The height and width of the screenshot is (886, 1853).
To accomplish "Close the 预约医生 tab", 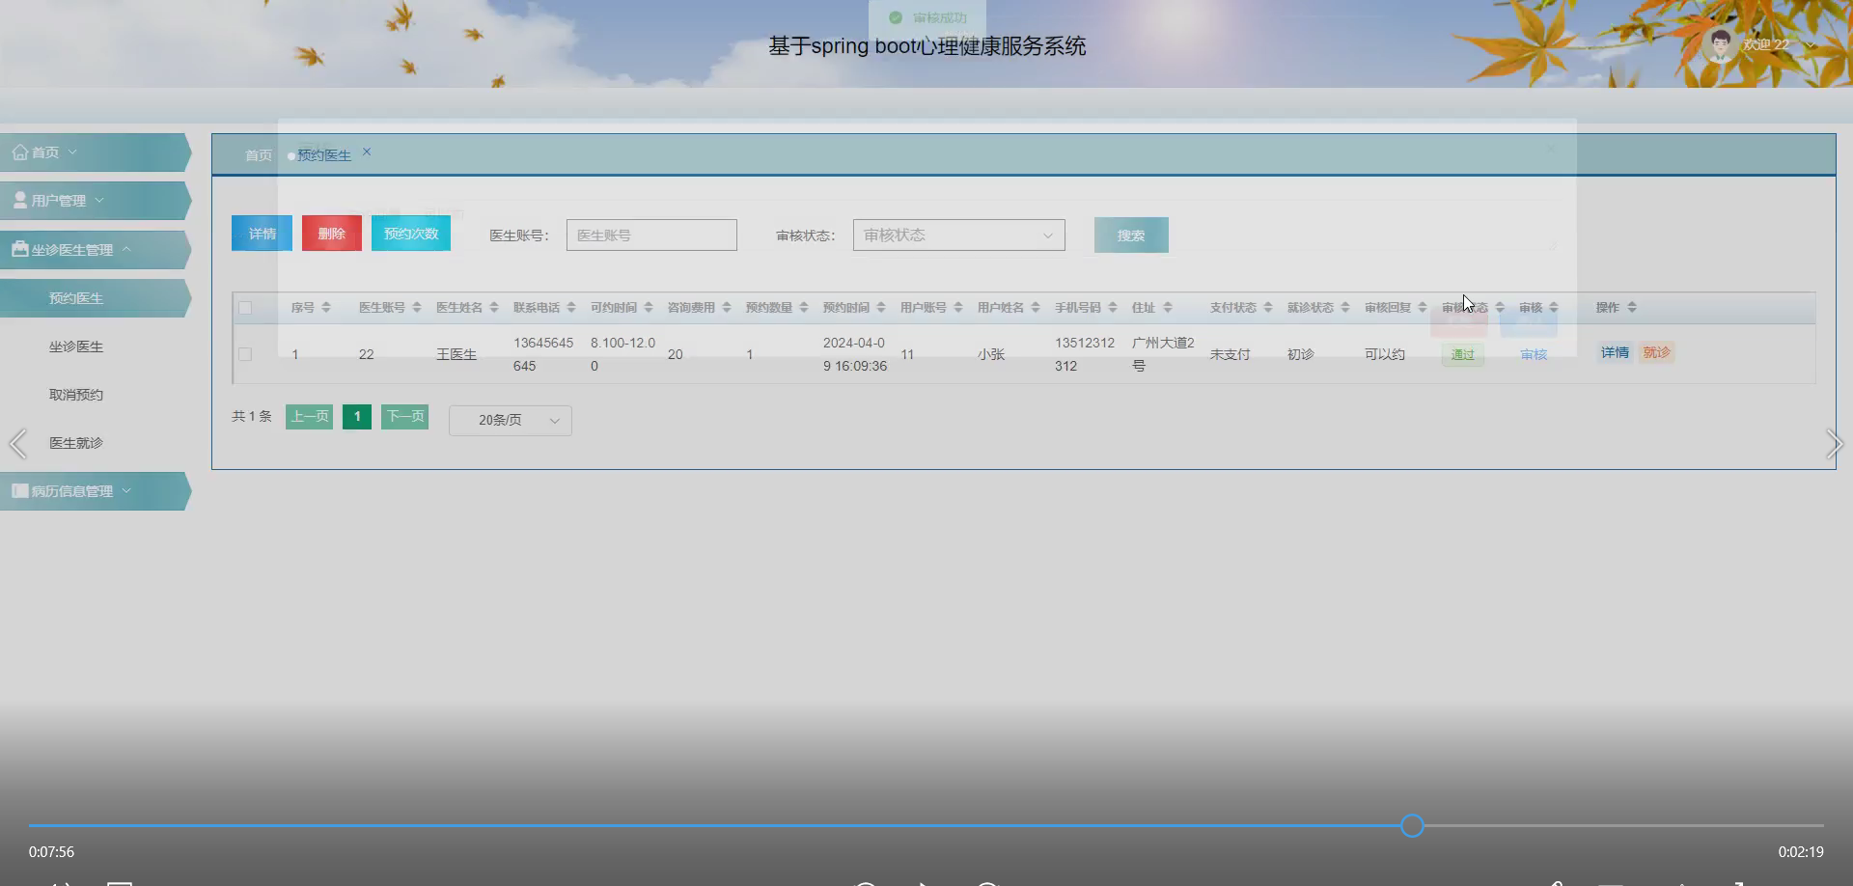I will coord(367,152).
